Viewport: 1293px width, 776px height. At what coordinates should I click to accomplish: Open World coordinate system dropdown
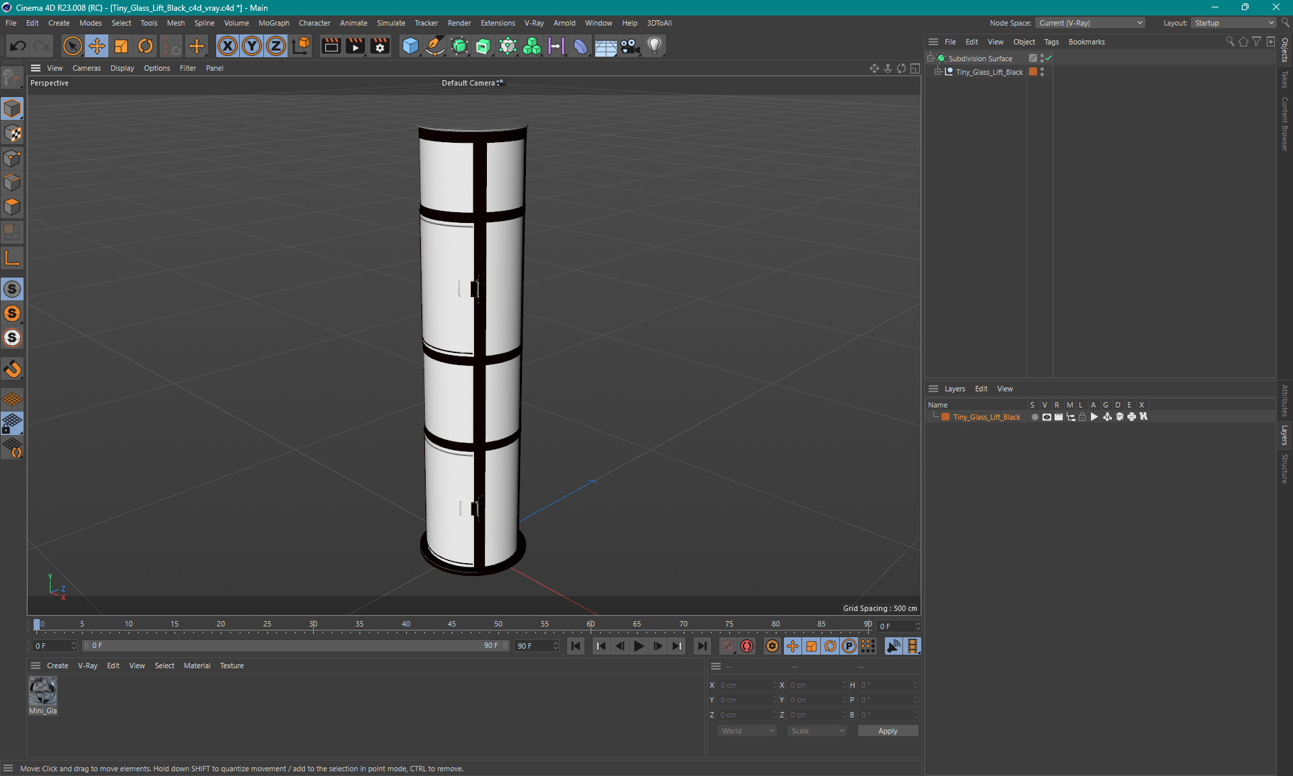(747, 731)
